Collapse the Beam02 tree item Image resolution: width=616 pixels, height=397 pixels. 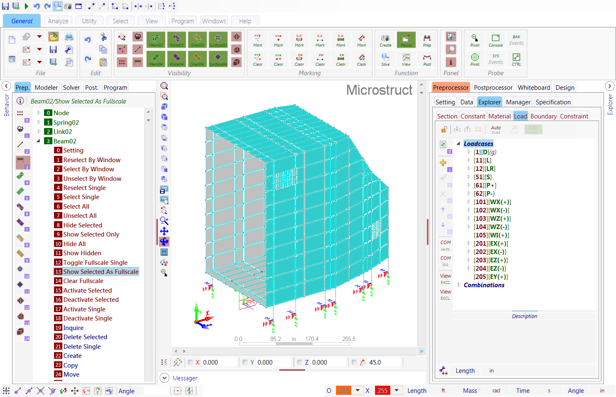39,141
